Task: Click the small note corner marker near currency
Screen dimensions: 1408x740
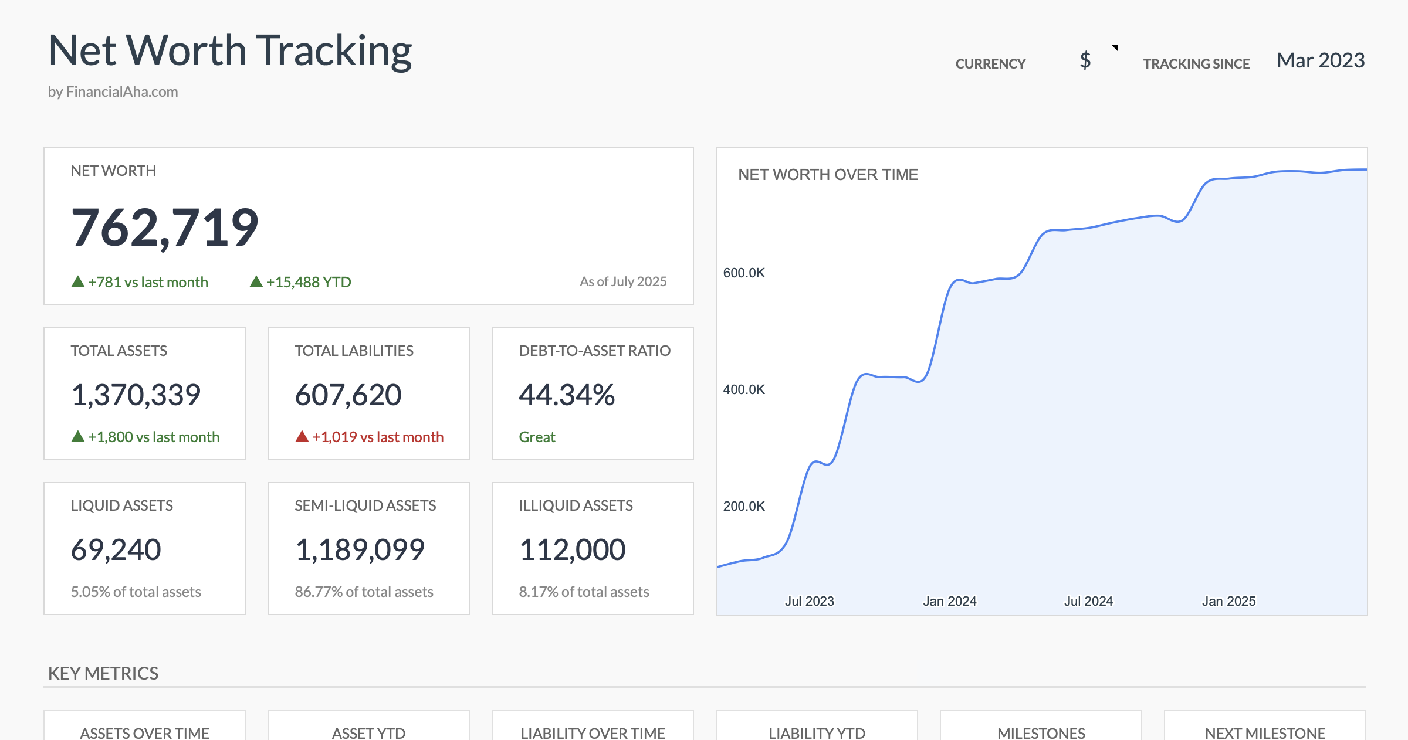Action: (x=1115, y=48)
